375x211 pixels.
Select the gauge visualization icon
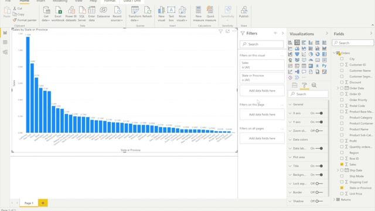pyautogui.click(x=311, y=60)
